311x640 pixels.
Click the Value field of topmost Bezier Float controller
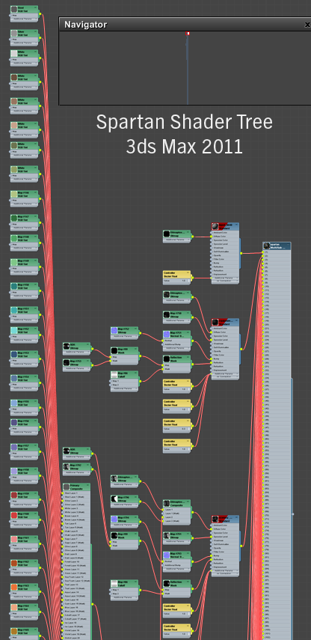176,281
